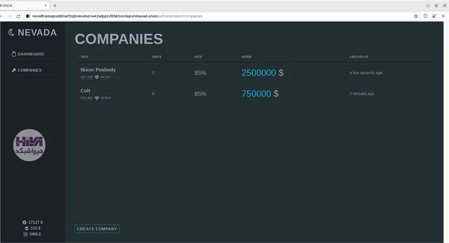The height and width of the screenshot is (243, 449).
Task: Click the 85% rate in Colt row
Action: (200, 94)
